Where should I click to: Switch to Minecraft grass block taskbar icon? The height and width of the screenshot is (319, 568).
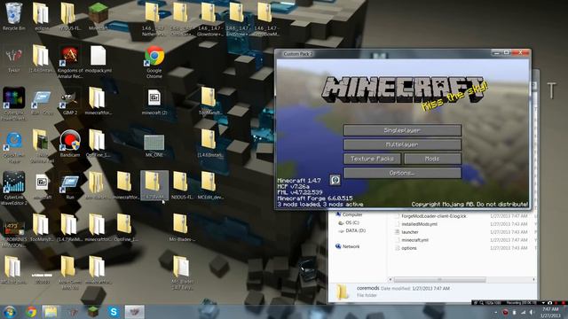coord(92,312)
